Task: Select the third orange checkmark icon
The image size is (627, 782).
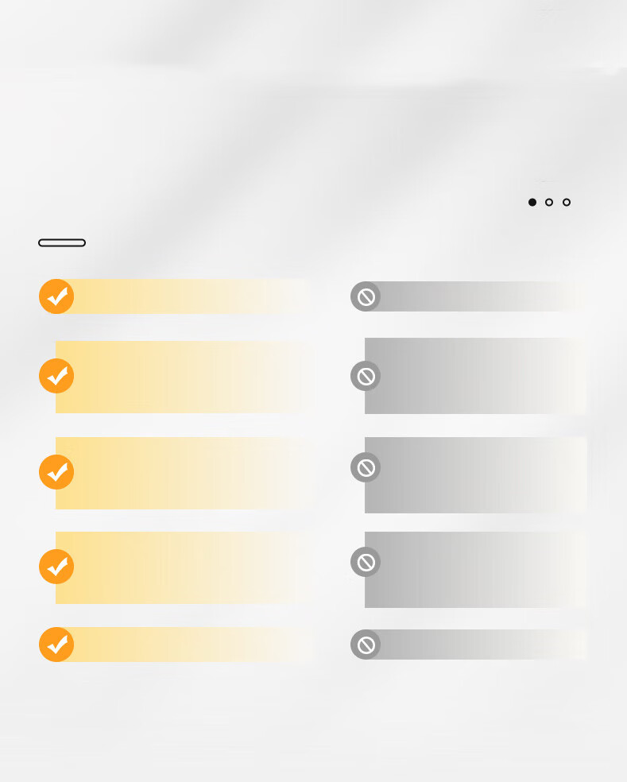Action: pos(56,472)
